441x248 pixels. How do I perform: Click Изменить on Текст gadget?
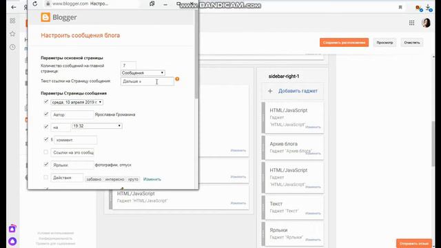pyautogui.click(x=313, y=214)
